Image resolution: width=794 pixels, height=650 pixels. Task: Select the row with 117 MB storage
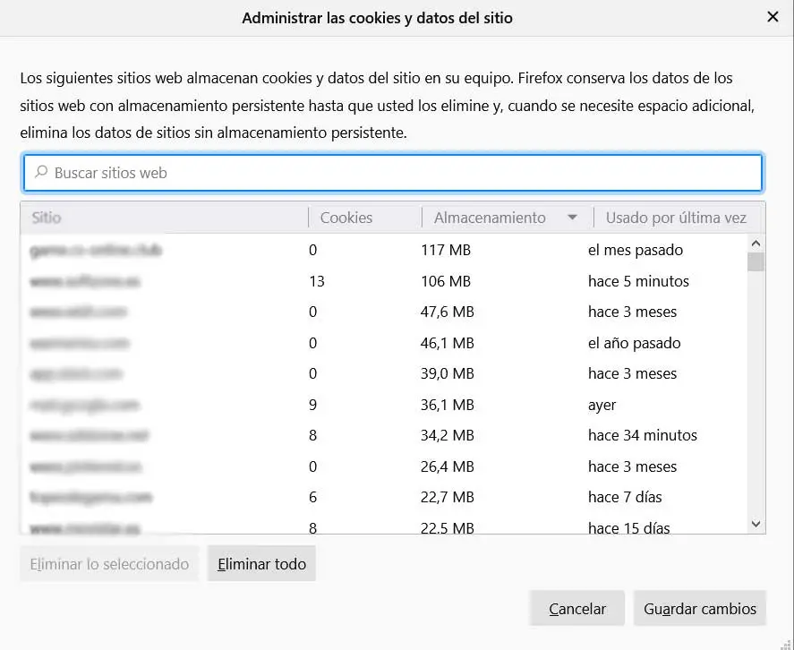tap(384, 250)
